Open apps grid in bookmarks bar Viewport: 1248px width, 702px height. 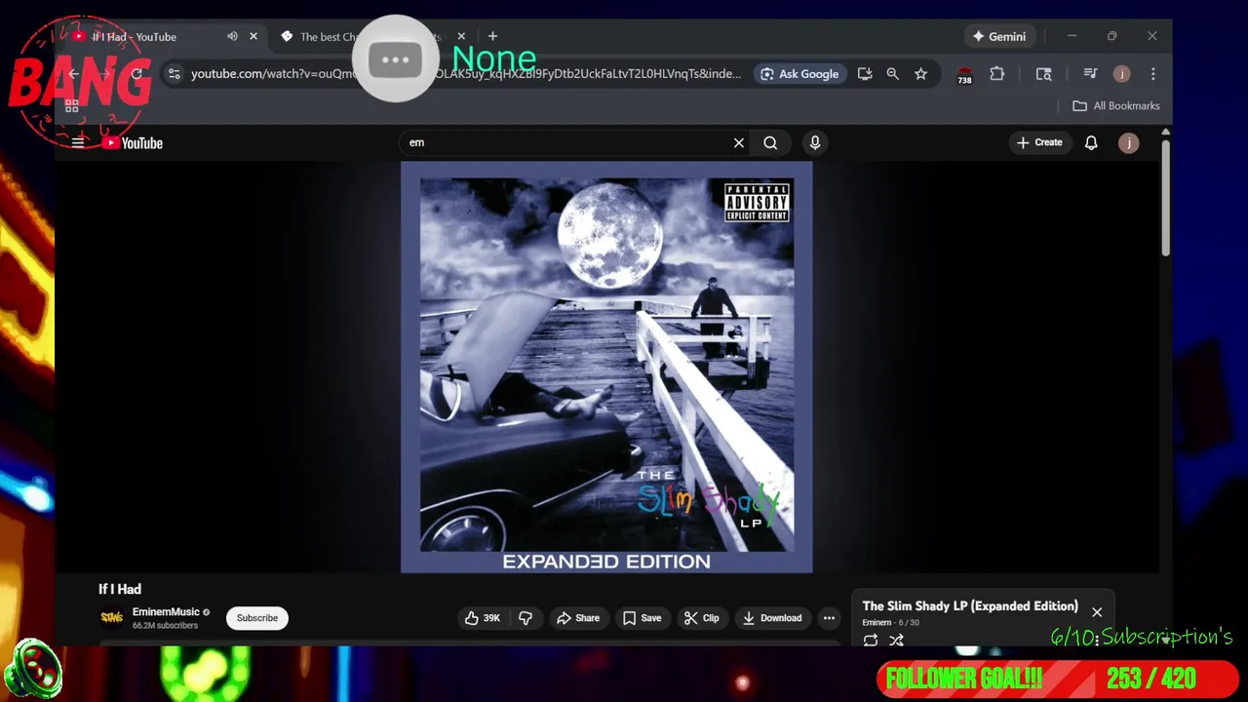click(71, 105)
